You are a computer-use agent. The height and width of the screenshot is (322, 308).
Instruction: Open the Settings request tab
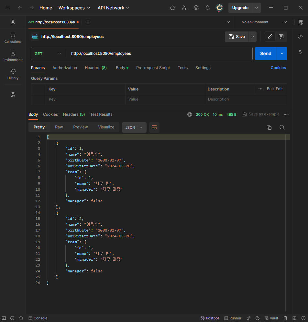tap(203, 68)
